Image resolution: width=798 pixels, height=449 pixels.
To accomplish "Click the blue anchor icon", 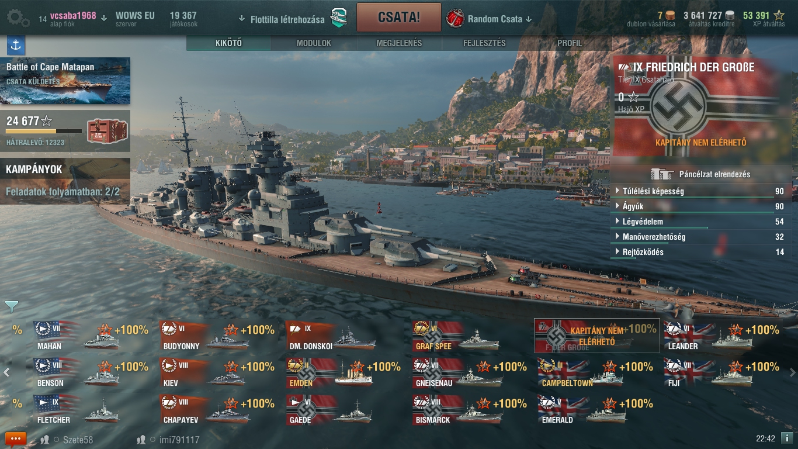I will tap(16, 45).
